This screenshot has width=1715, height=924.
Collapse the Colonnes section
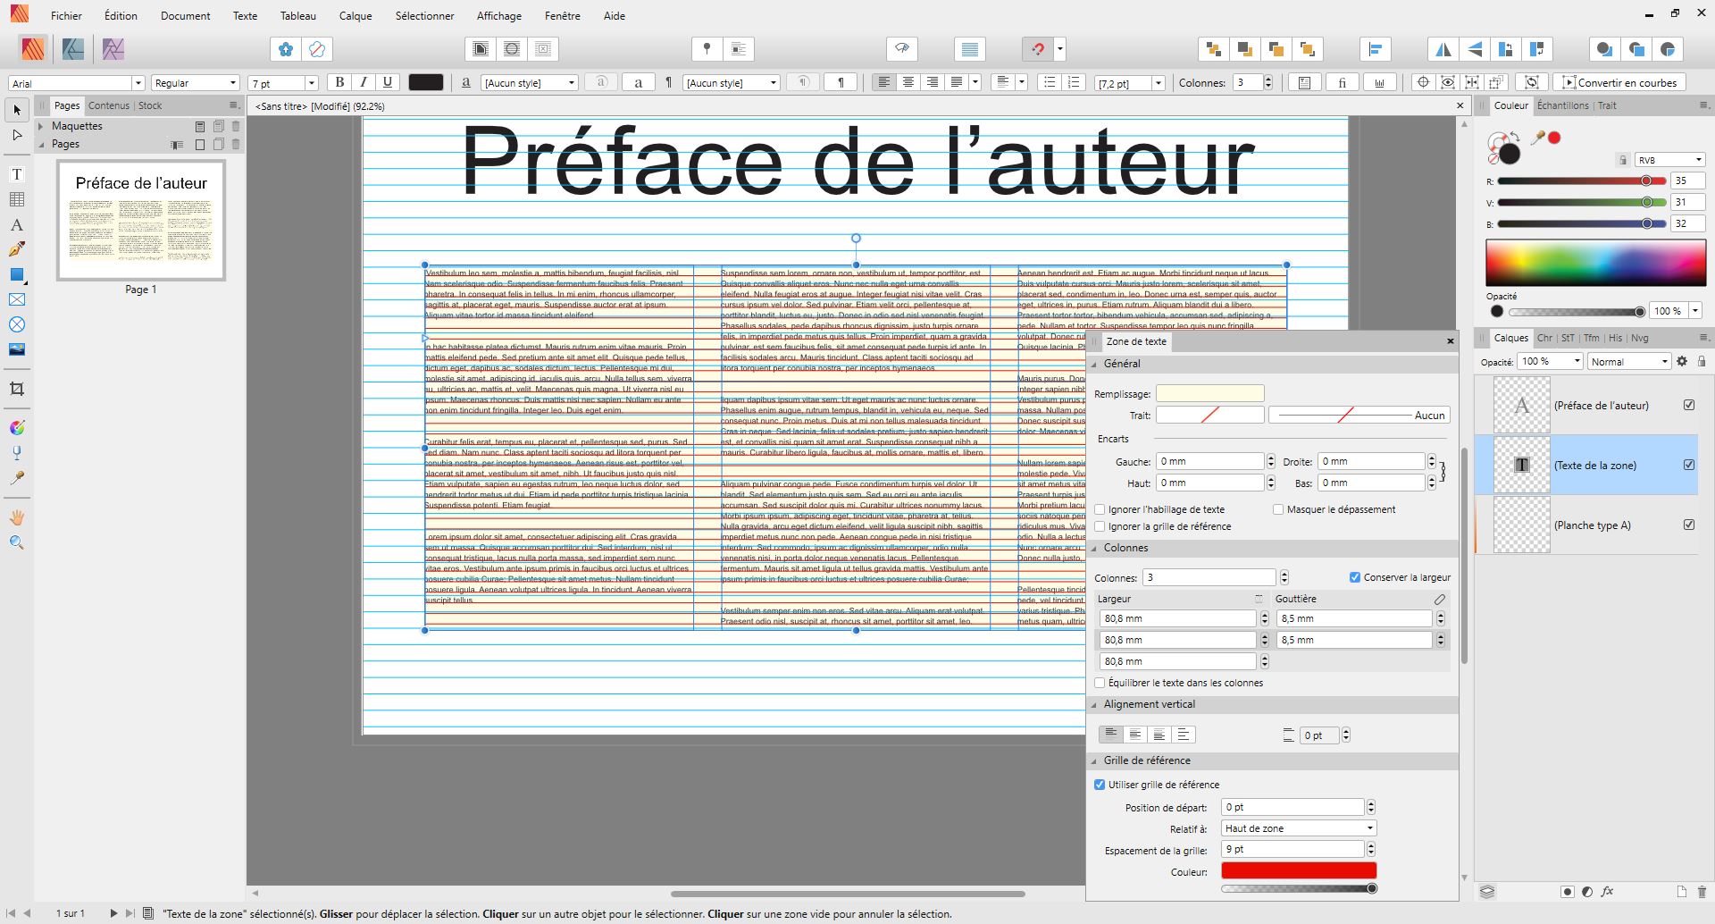click(1095, 548)
